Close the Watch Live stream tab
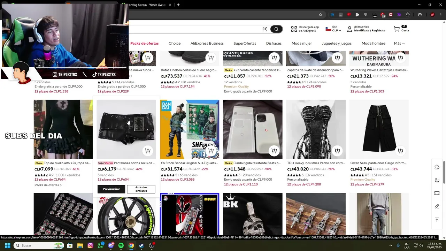The width and height of the screenshot is (446, 251). 170,5
